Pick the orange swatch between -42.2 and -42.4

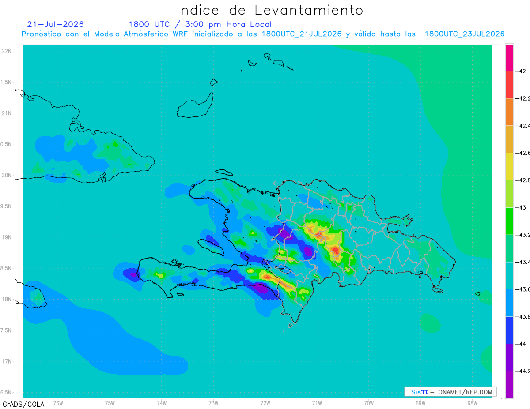[509, 112]
